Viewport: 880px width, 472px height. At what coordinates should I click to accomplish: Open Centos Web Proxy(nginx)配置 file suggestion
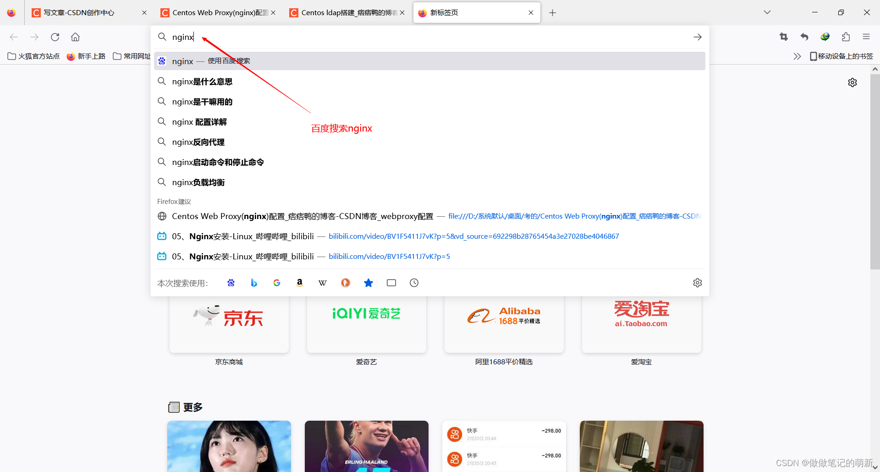pyautogui.click(x=429, y=216)
